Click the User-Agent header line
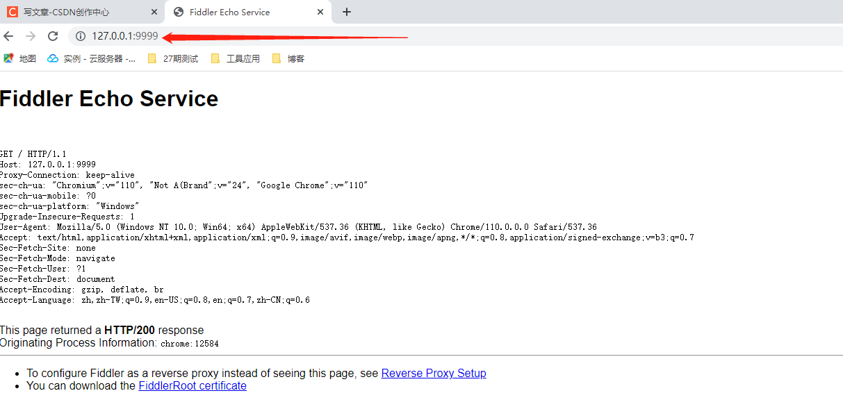The height and width of the screenshot is (409, 843). [298, 227]
